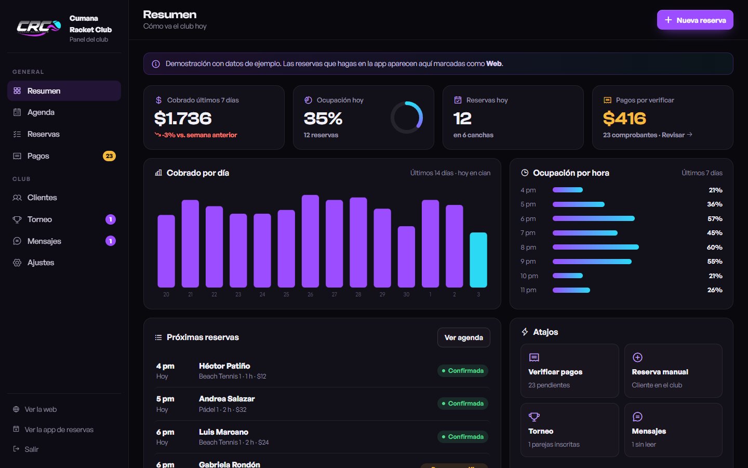
Task: Click the cyan bar for day 3
Action: (x=478, y=260)
